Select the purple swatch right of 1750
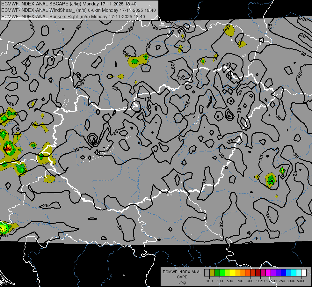 click(273, 273)
